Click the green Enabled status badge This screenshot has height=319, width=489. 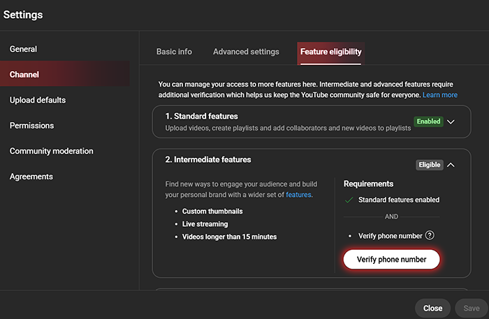pyautogui.click(x=428, y=121)
